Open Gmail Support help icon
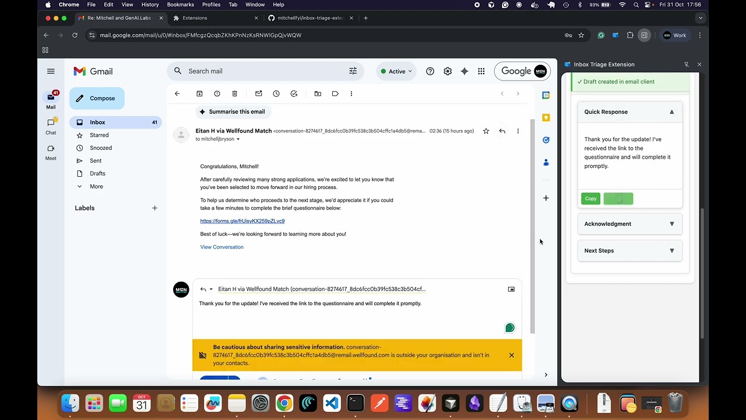Screen dimensions: 746x420 coord(430,71)
